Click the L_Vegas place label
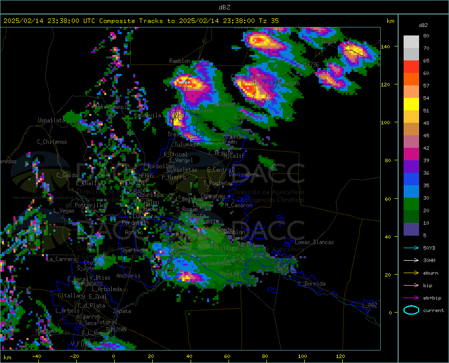Screen dimensions: 449x363 pyautogui.click(x=64, y=211)
